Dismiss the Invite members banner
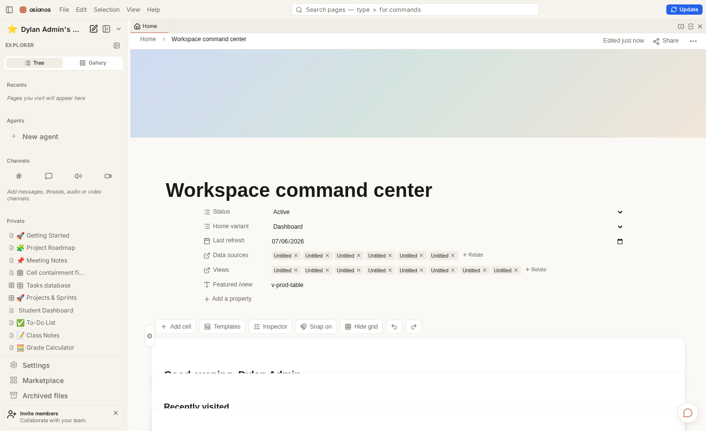 116,413
